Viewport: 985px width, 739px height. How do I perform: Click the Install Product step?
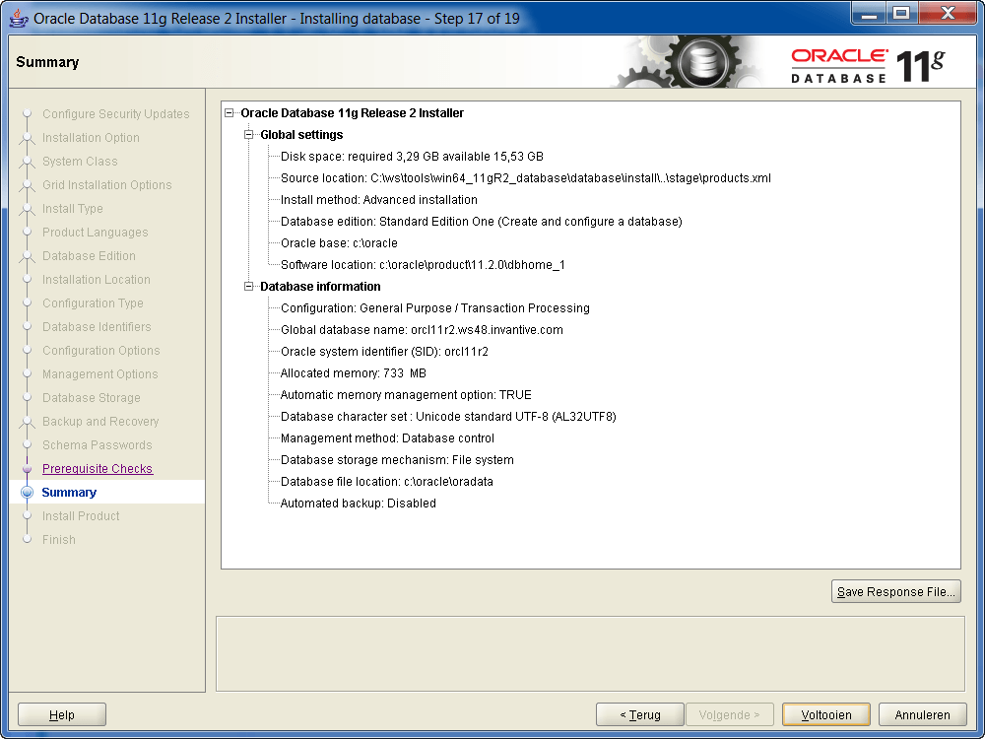click(81, 516)
